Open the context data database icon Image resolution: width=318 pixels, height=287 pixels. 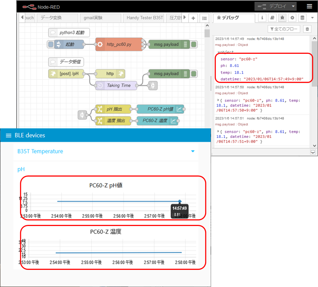point(302,18)
